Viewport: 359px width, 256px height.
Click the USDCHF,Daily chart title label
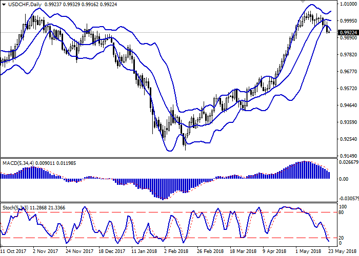22,5
